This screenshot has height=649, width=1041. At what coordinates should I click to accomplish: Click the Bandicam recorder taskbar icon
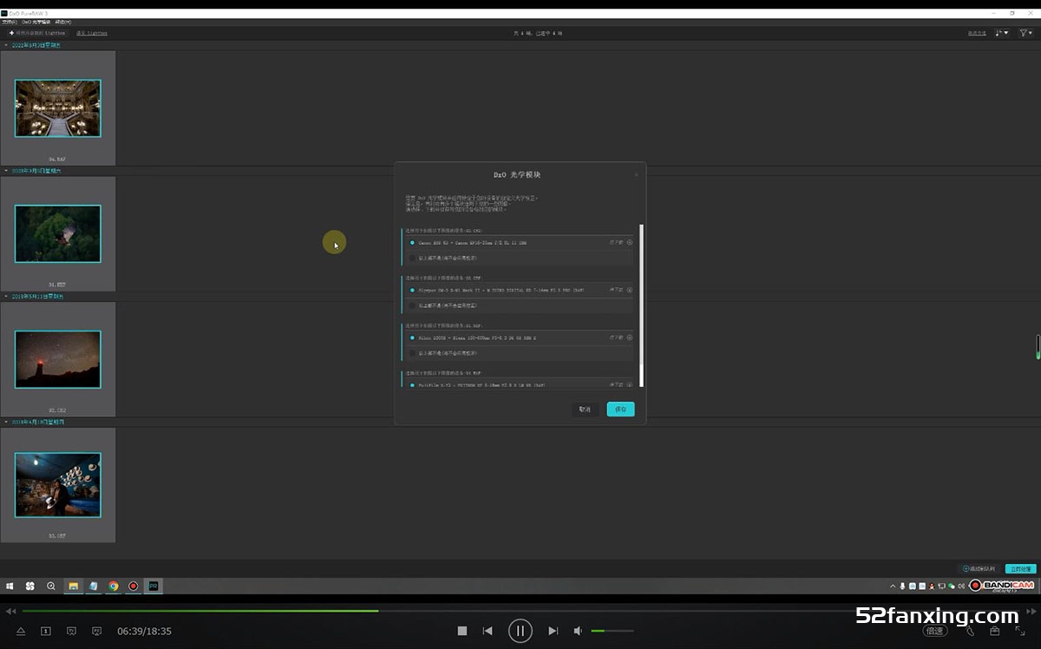coord(134,586)
